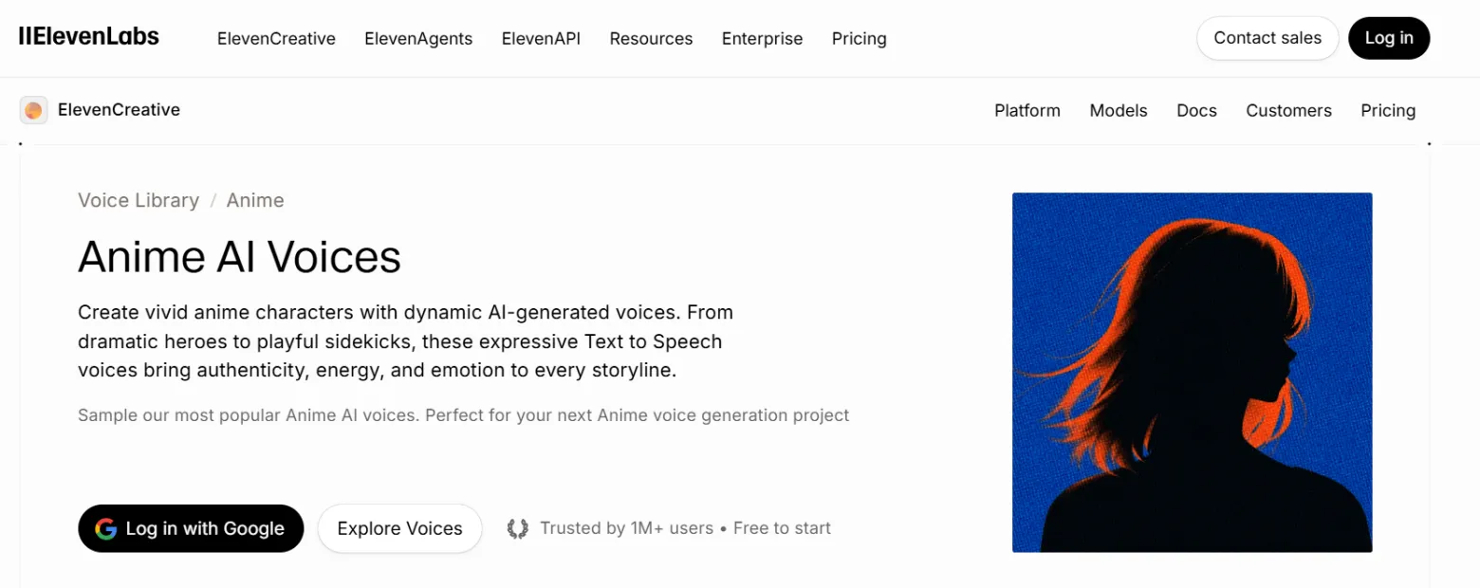This screenshot has height=588, width=1480.
Task: Expand the Resources menu
Action: point(651,39)
